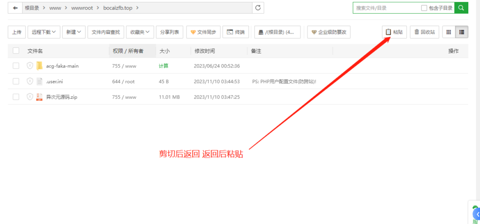Click the date 2023/11/10 03:44:53
The image size is (480, 224).
(217, 82)
